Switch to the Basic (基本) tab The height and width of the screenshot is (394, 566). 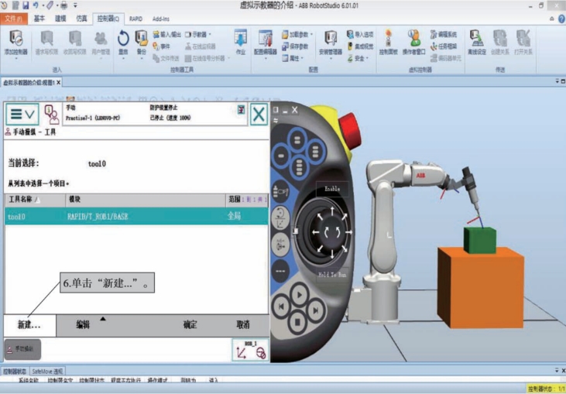tap(39, 19)
